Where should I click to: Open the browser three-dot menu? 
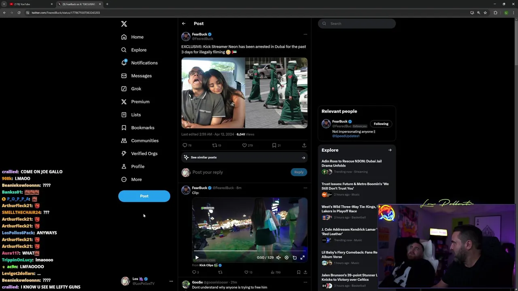pyautogui.click(x=514, y=13)
